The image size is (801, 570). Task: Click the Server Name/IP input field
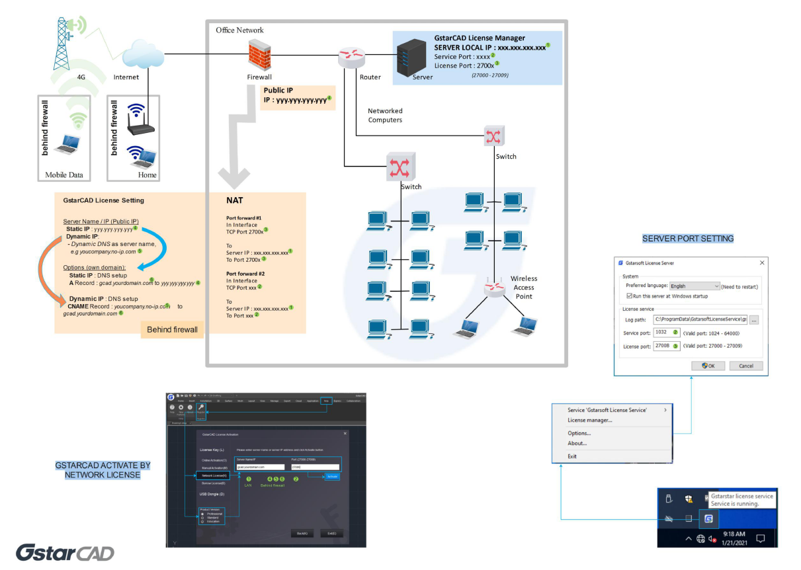[x=261, y=467]
